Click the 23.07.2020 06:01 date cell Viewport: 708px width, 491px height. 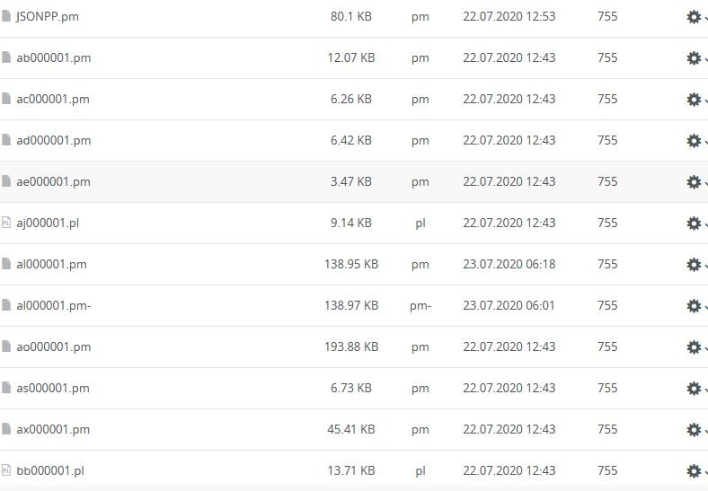(x=509, y=305)
